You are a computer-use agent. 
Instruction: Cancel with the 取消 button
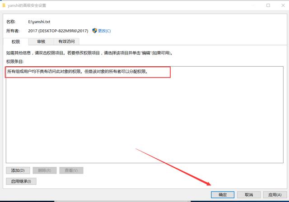tap(249, 195)
